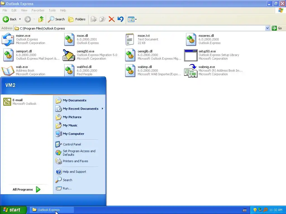Open the Favorites menu
286x214 pixels.
(38, 10)
